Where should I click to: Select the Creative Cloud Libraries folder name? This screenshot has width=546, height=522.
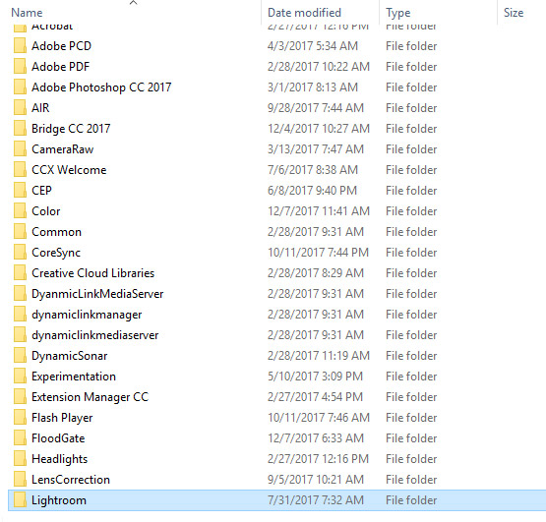coord(93,273)
